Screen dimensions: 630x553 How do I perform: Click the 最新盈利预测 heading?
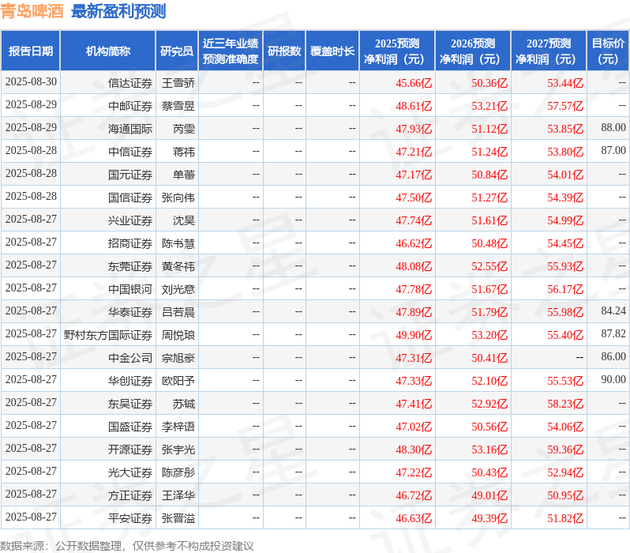click(x=118, y=11)
